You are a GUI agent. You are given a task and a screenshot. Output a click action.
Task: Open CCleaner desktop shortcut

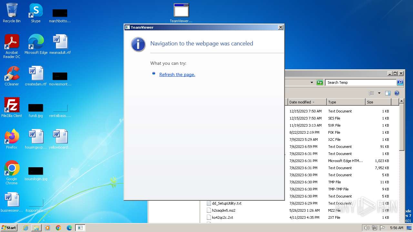[x=12, y=76]
